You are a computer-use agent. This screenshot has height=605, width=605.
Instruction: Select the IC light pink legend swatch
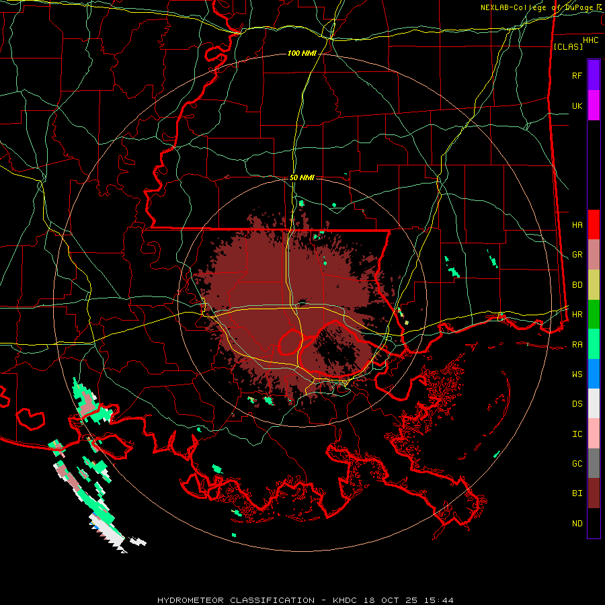point(594,434)
